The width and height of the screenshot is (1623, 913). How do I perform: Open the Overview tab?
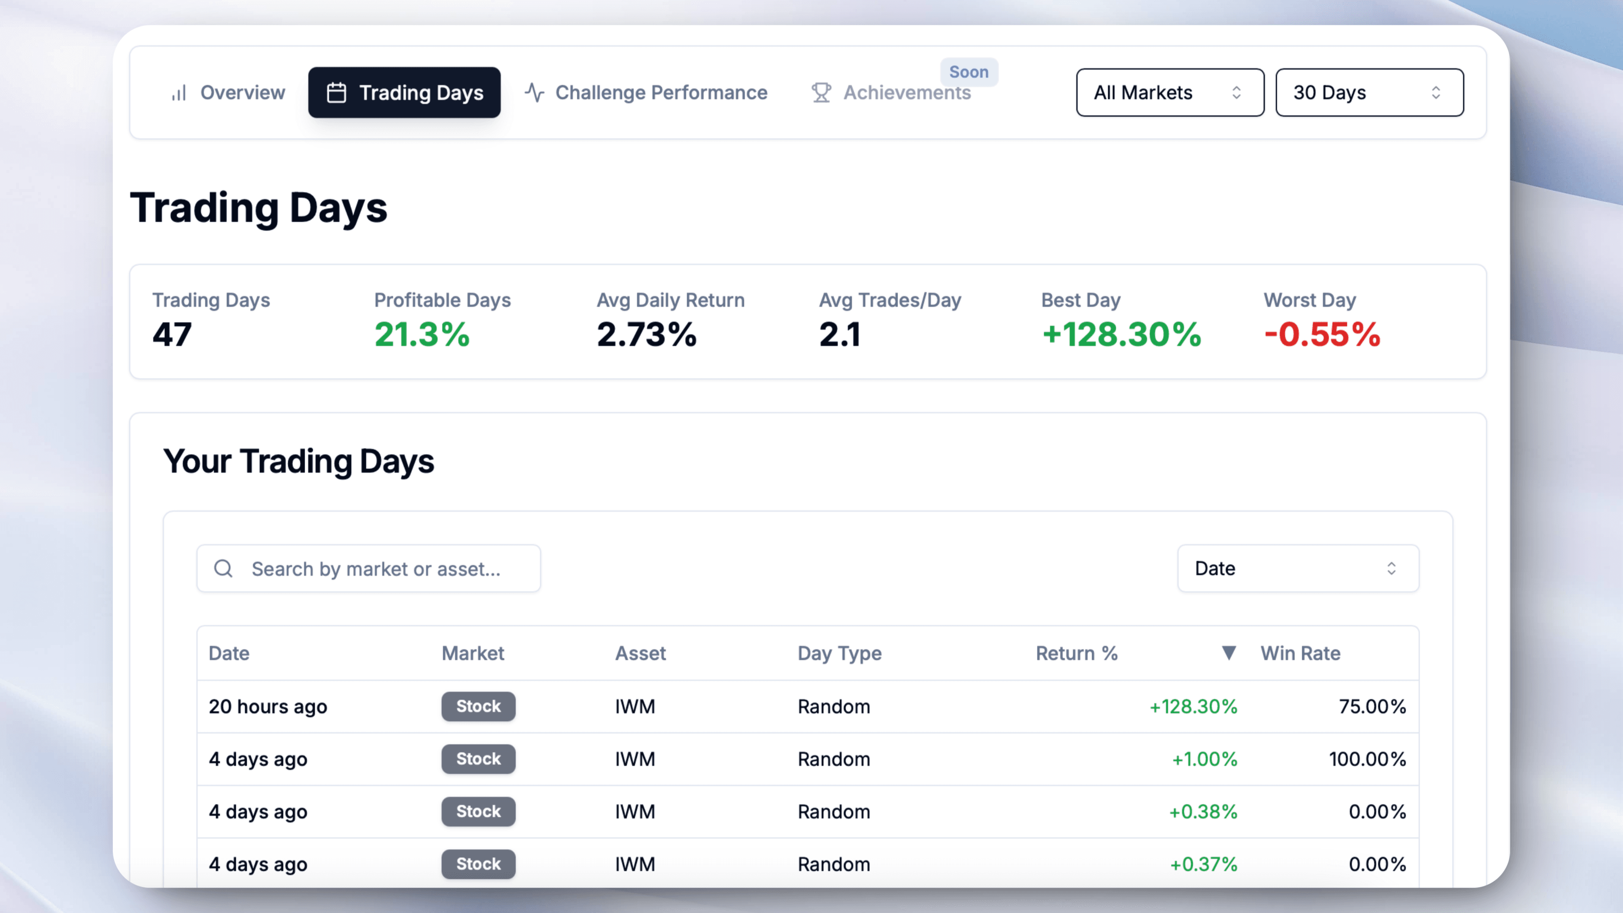coord(228,93)
